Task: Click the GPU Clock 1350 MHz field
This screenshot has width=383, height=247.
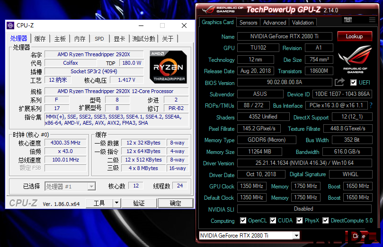Action: [251, 186]
